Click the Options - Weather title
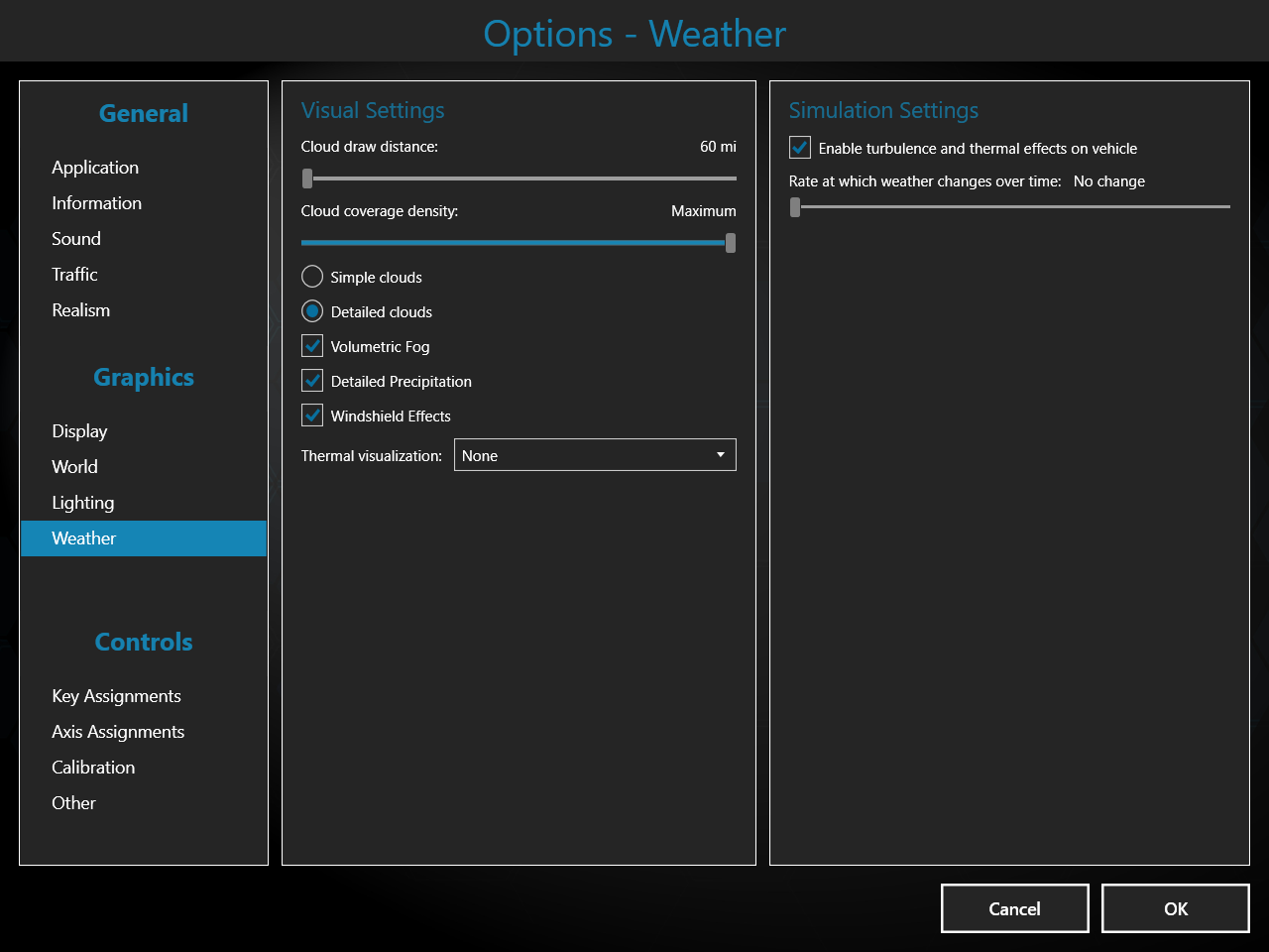The height and width of the screenshot is (952, 1269). [x=634, y=34]
